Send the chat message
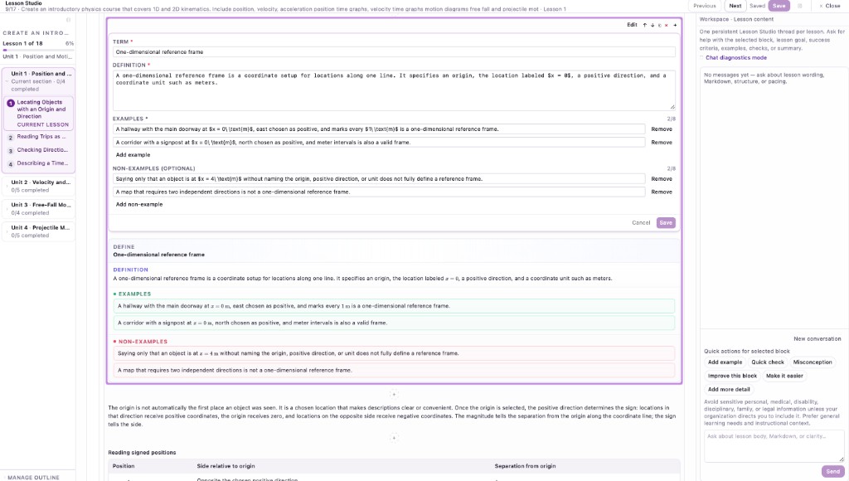The height and width of the screenshot is (481, 849). tap(832, 471)
